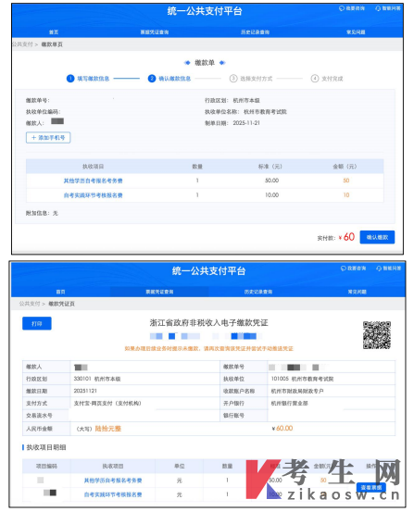Click the orange warning notice under voucher title
This screenshot has height=512, width=414.
coord(208,349)
